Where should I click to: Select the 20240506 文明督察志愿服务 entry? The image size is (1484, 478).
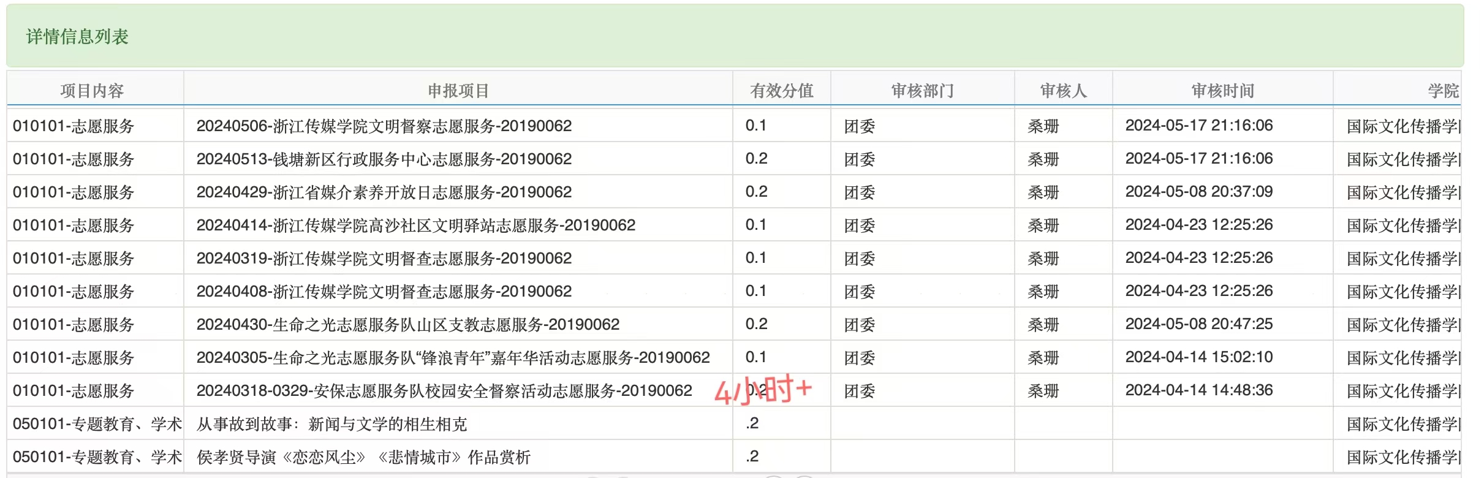point(384,126)
